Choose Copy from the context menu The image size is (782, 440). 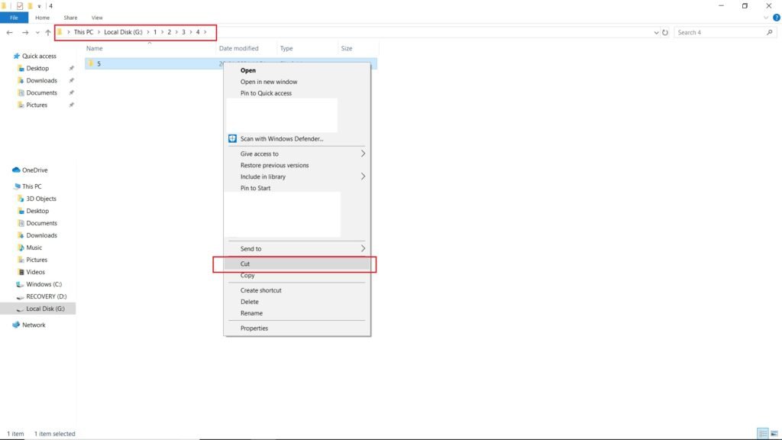click(x=247, y=275)
